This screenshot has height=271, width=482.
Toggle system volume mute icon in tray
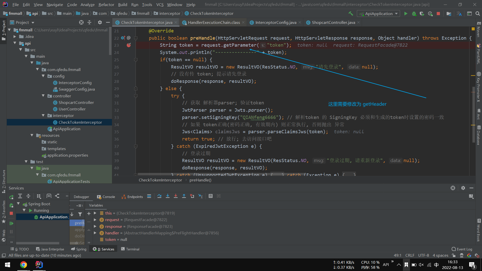(421, 265)
